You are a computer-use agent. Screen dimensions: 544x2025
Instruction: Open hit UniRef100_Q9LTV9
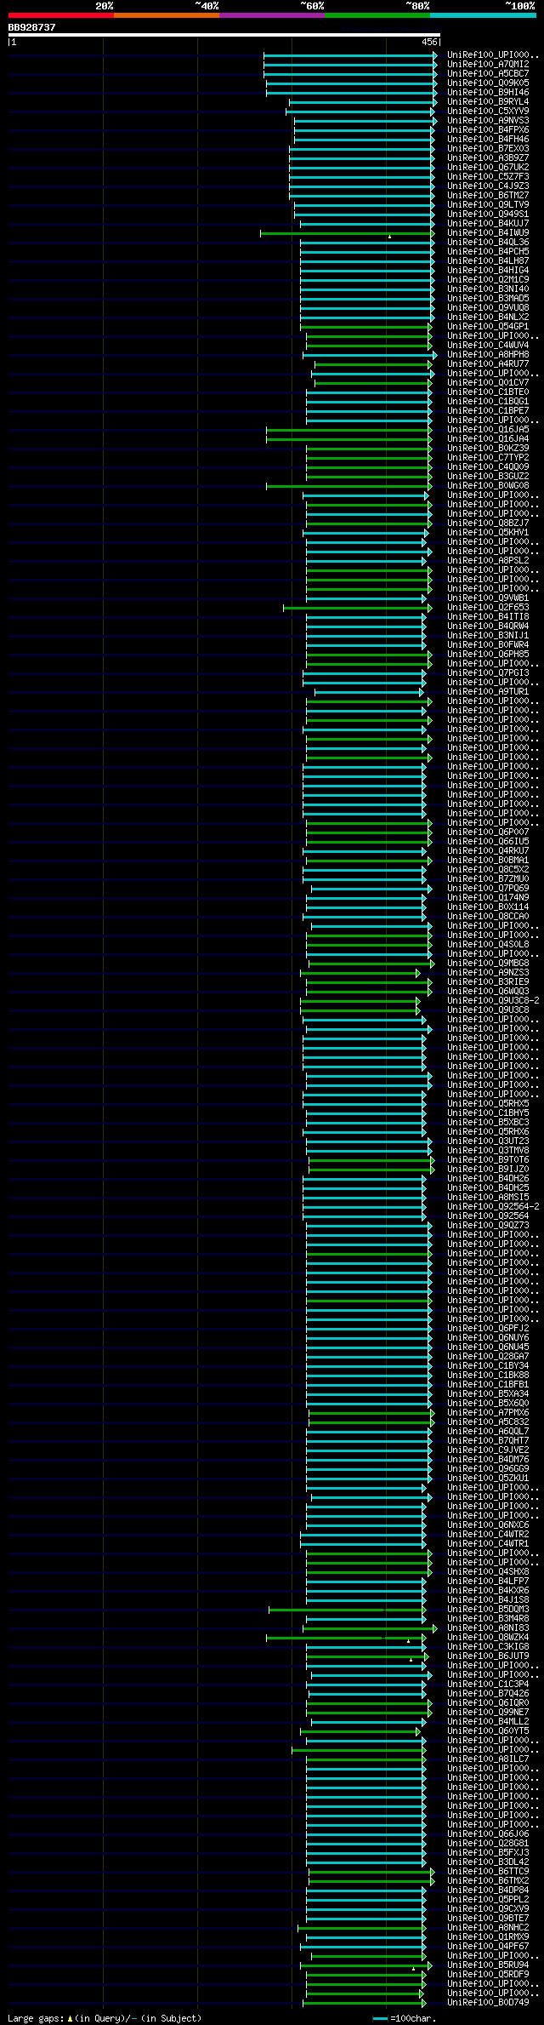[x=488, y=205]
